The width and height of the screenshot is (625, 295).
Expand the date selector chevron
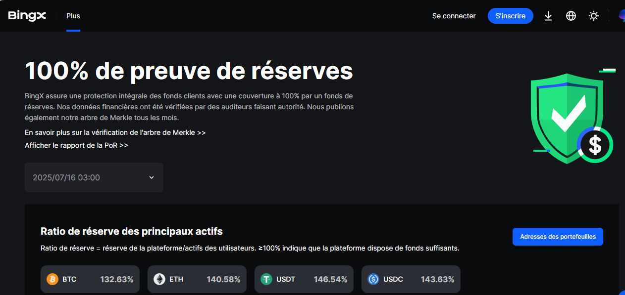tap(151, 177)
